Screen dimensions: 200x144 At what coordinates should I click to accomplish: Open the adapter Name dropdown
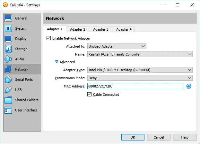[x=140, y=54]
